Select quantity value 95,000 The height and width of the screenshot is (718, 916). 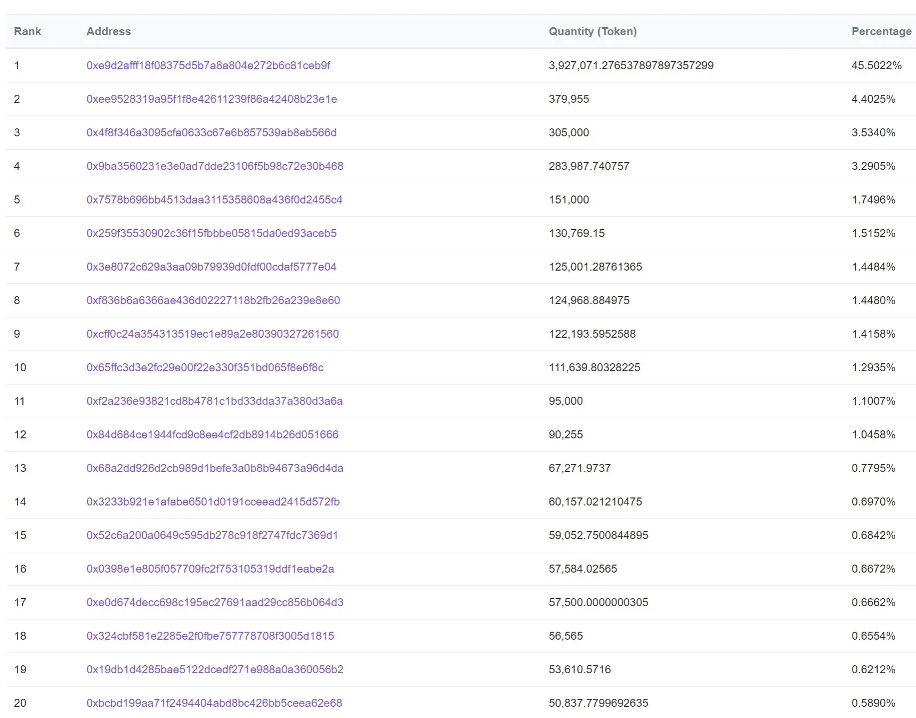click(x=566, y=401)
